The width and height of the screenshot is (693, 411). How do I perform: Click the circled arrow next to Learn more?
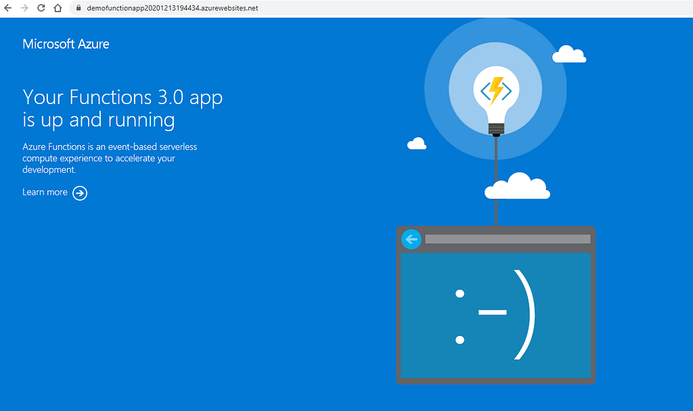pyautogui.click(x=80, y=193)
